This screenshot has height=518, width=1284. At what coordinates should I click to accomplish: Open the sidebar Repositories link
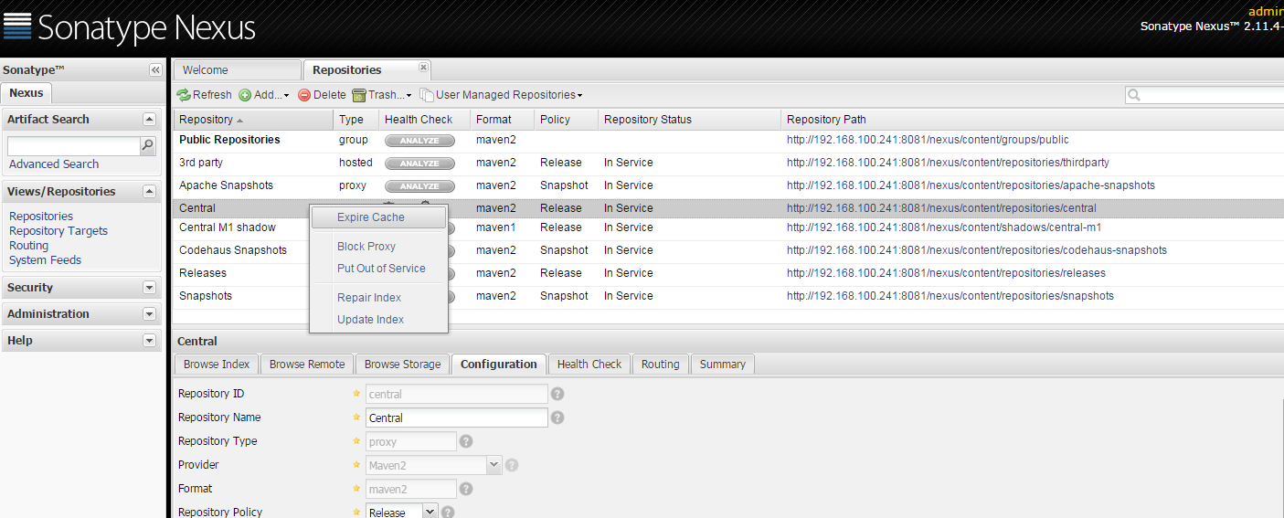(41, 217)
